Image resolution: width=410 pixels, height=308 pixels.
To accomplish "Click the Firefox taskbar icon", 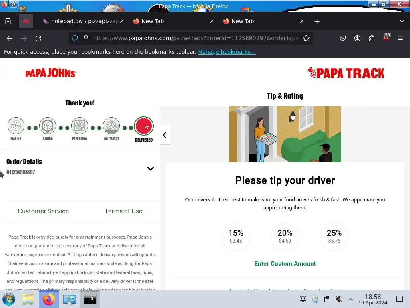I will [48, 299].
